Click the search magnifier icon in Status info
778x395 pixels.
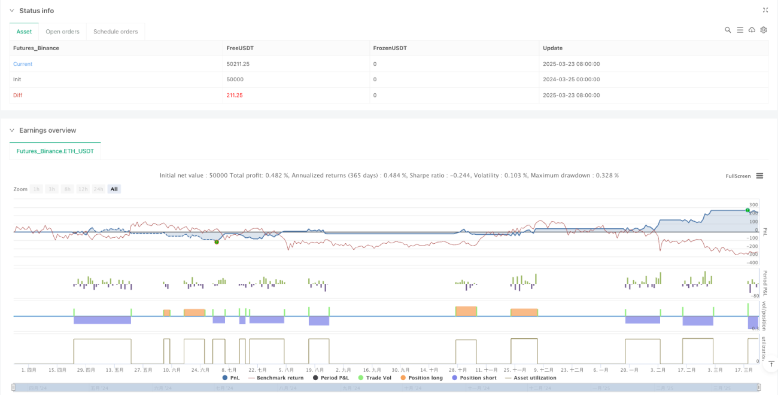pyautogui.click(x=728, y=30)
